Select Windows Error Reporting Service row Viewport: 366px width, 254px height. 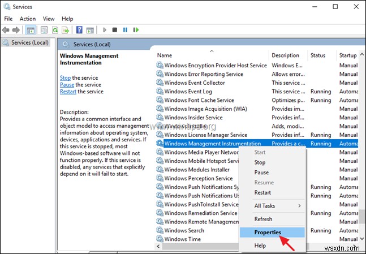[257, 74]
